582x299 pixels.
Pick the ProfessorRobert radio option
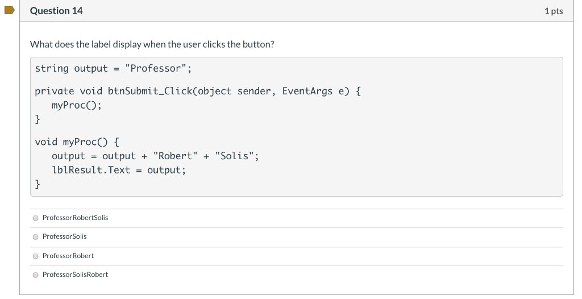tap(36, 256)
